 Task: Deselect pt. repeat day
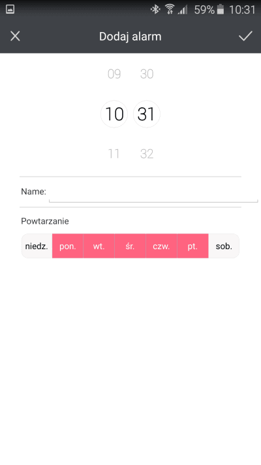pos(192,246)
